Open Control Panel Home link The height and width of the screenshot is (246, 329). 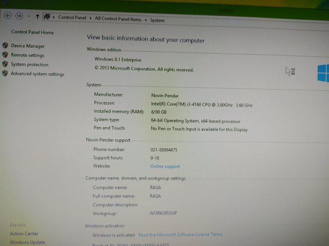(32, 32)
